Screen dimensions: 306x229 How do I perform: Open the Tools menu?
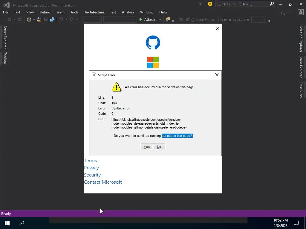click(x=74, y=12)
